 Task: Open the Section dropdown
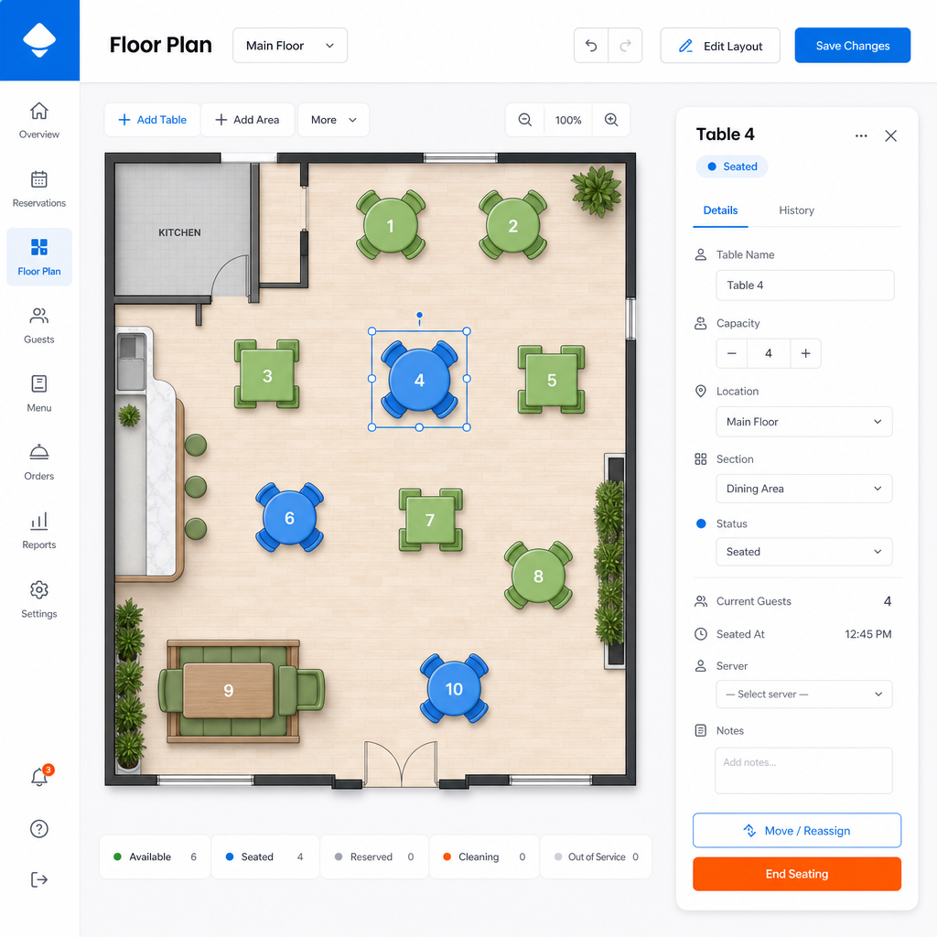[803, 489]
